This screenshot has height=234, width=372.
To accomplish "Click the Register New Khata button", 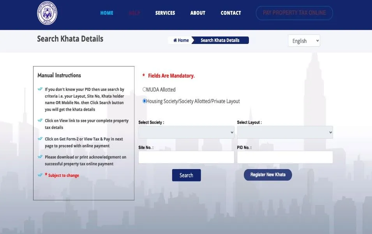I will click(268, 175).
